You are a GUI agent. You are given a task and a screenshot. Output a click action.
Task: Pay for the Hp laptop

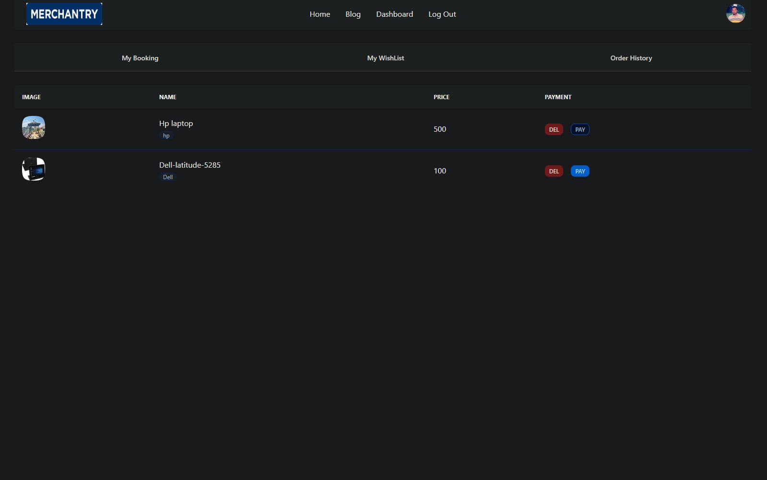[579, 129]
